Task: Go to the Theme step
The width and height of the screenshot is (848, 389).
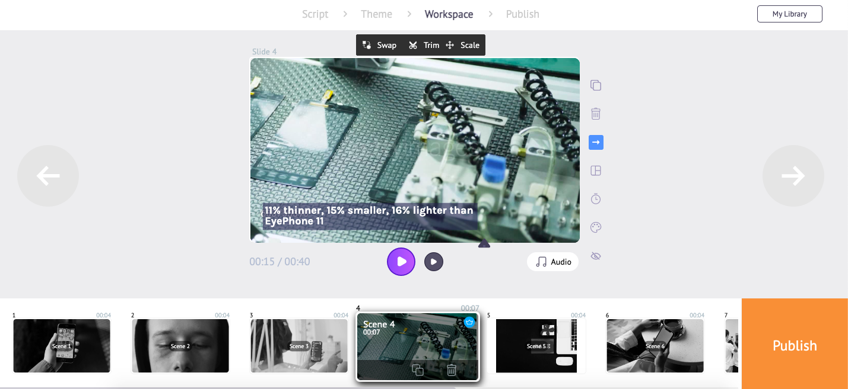Action: click(376, 14)
